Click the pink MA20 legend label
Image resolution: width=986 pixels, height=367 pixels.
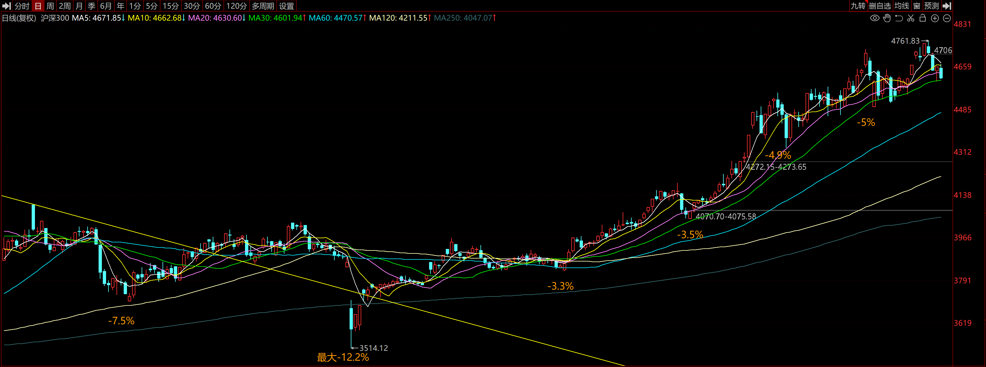pos(215,18)
